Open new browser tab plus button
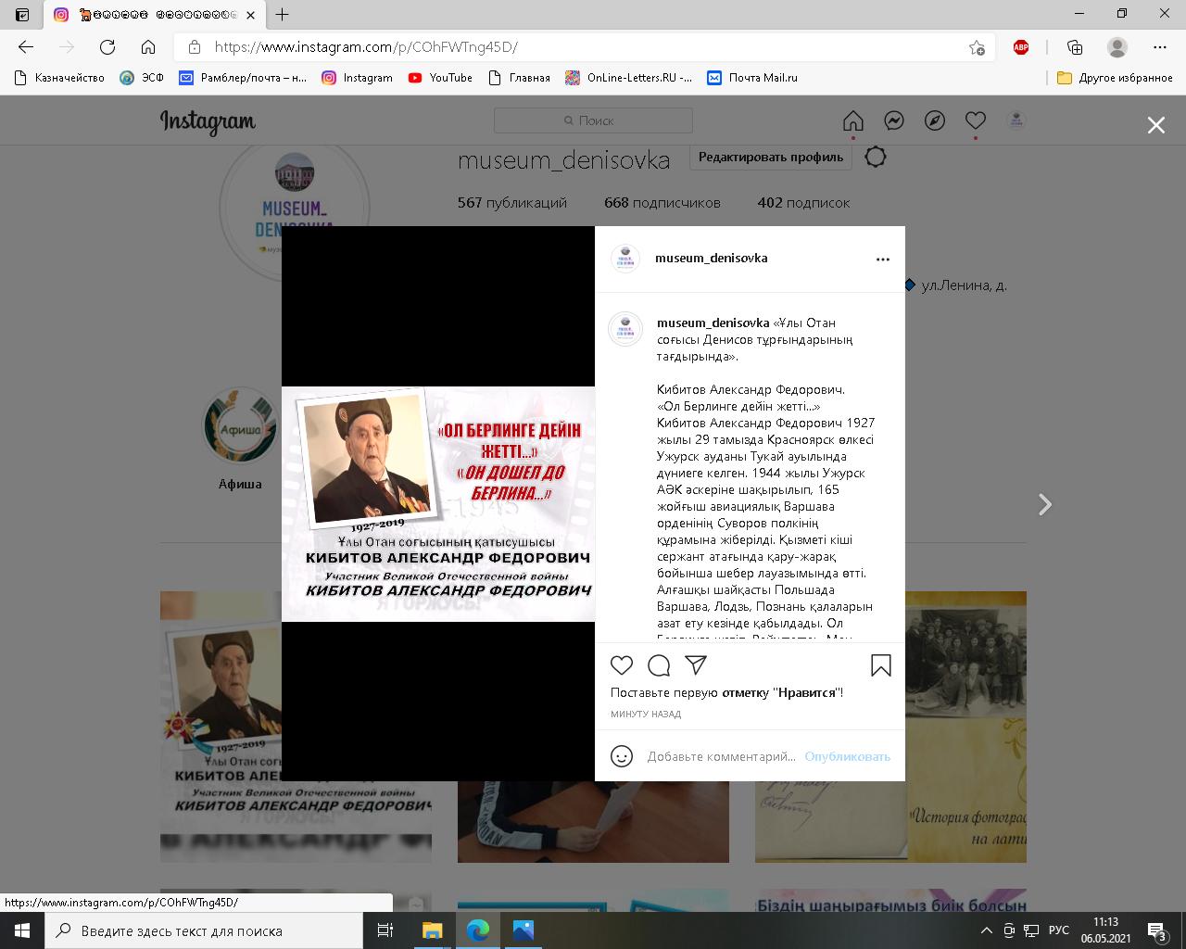The width and height of the screenshot is (1186, 949). tap(282, 14)
